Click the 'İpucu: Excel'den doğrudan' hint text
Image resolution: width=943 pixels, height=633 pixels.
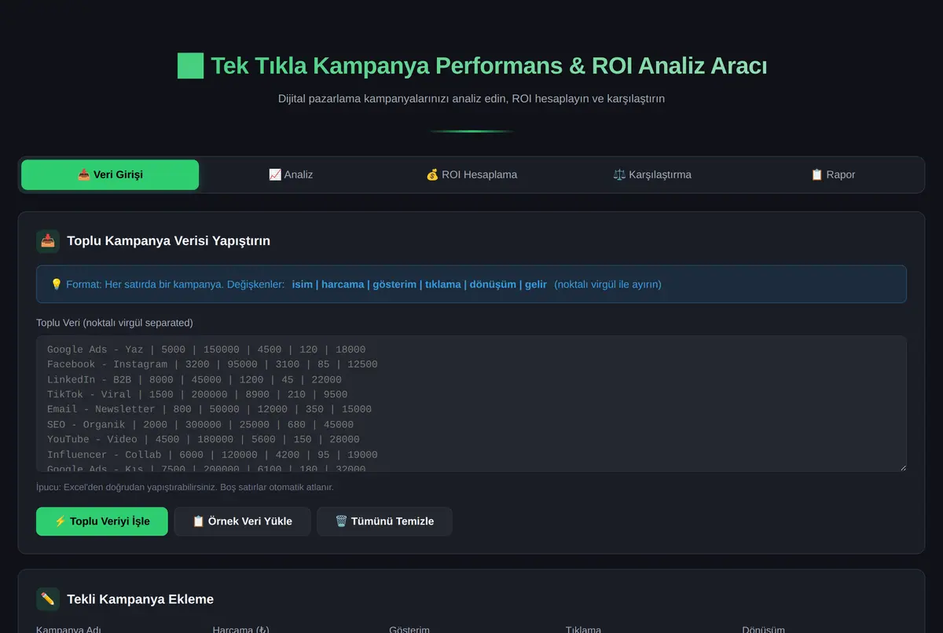tap(185, 487)
